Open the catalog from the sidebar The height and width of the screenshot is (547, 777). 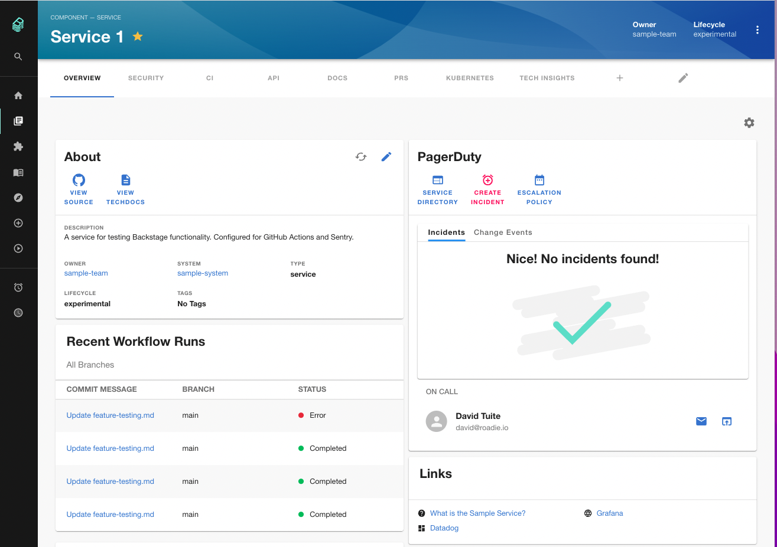[x=18, y=121]
